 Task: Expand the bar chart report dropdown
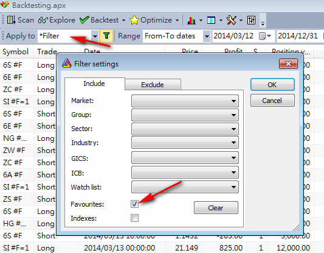click(x=201, y=20)
